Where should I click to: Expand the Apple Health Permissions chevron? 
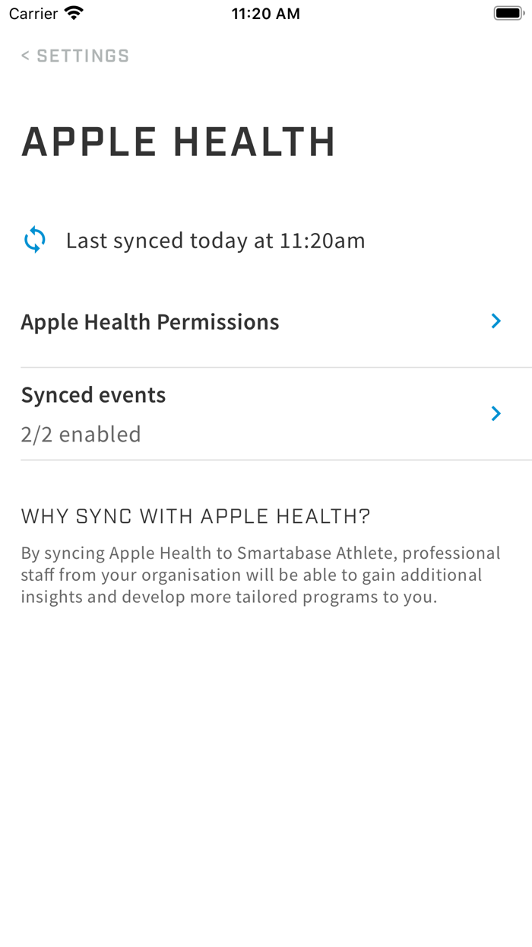pos(496,321)
